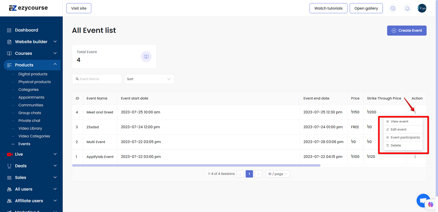Open the Dashboard from the sidebar
Image resolution: width=438 pixels, height=212 pixels.
[x=26, y=30]
